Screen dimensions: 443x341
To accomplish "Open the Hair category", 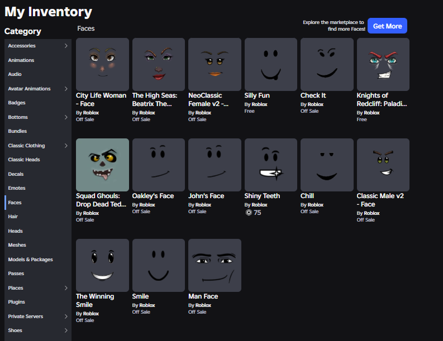I will pos(38,217).
